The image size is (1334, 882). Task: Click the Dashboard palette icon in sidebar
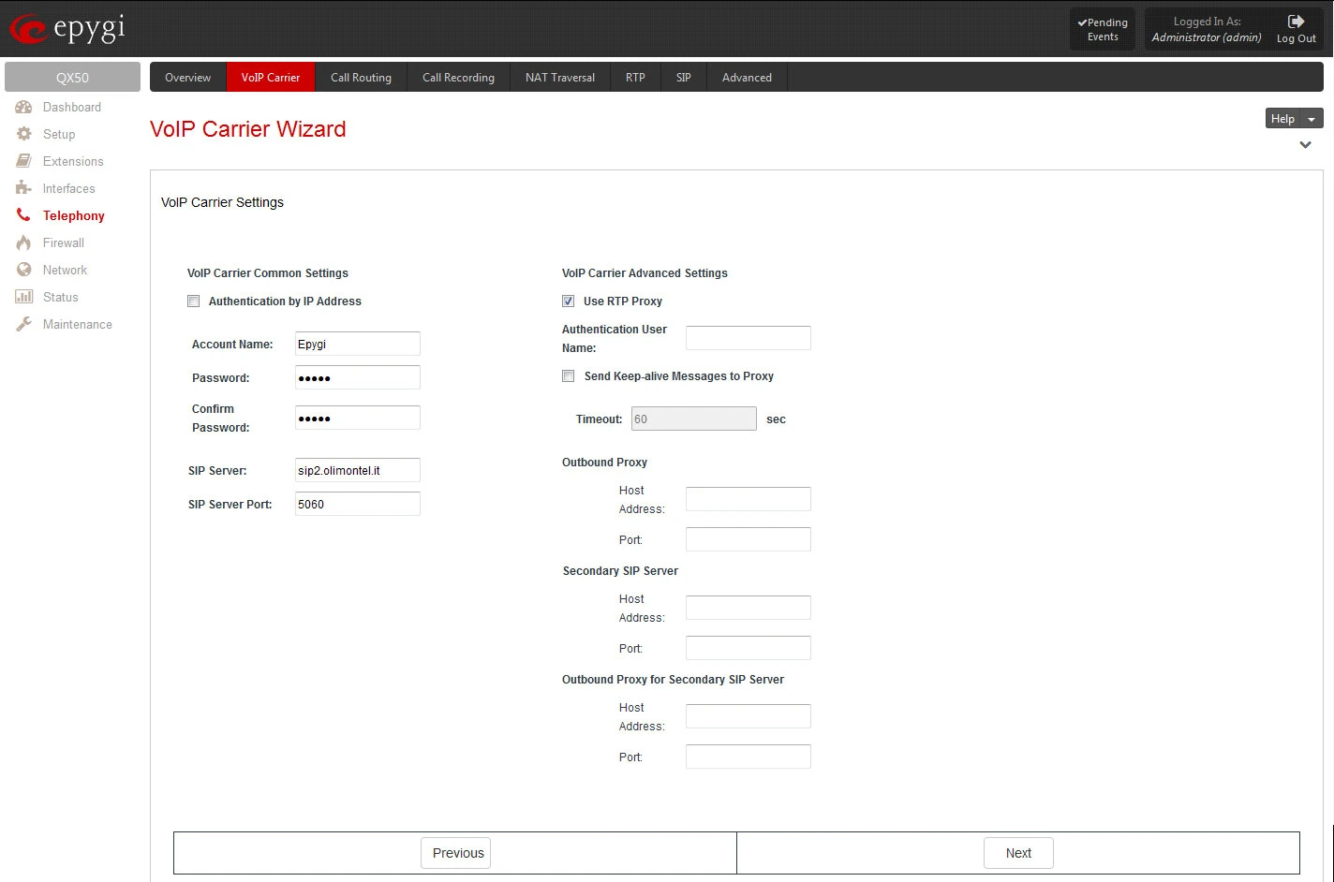24,108
